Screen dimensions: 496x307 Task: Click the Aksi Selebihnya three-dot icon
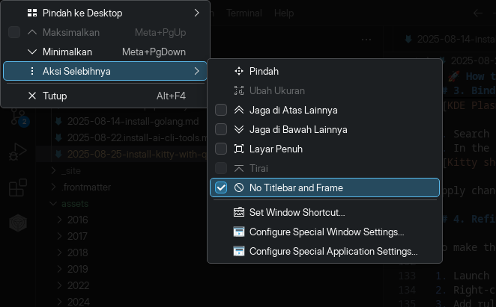pos(32,71)
